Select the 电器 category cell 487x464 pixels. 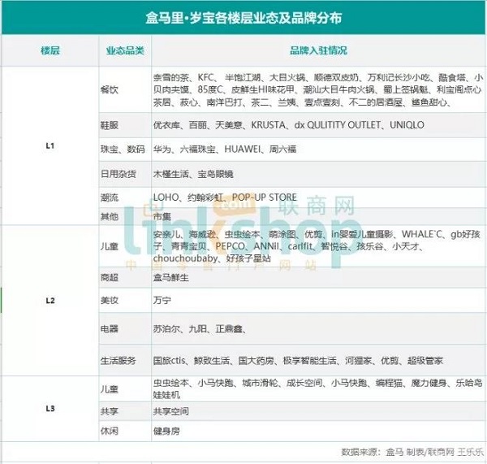[x=125, y=329]
